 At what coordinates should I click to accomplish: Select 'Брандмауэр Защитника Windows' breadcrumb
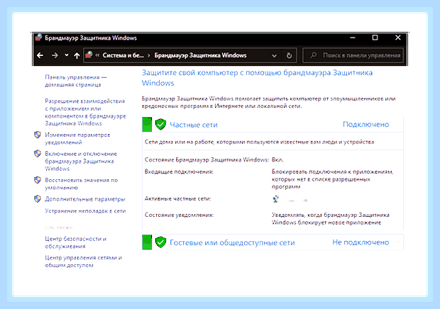[x=200, y=55]
